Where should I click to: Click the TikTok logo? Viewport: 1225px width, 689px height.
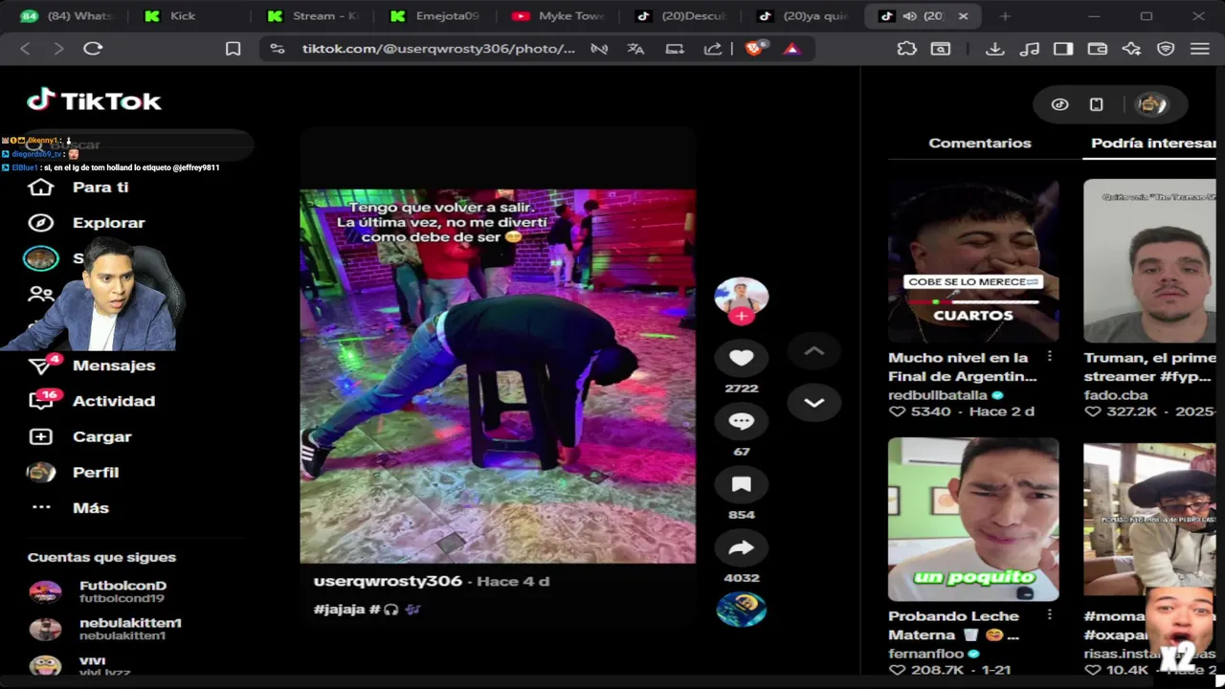coord(94,100)
